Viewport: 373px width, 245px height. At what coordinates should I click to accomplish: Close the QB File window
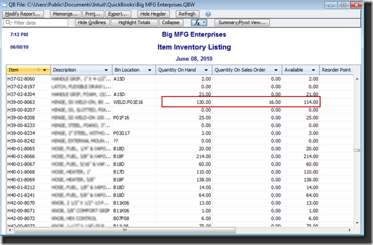(x=356, y=5)
